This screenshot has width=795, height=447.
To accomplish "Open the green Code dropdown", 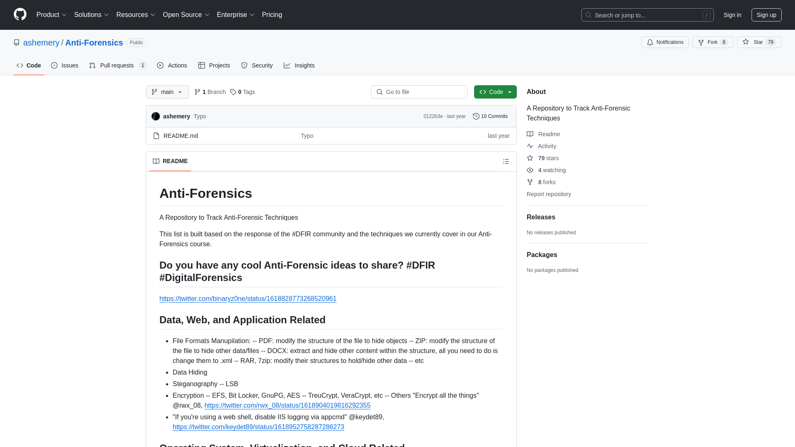I will (495, 92).
